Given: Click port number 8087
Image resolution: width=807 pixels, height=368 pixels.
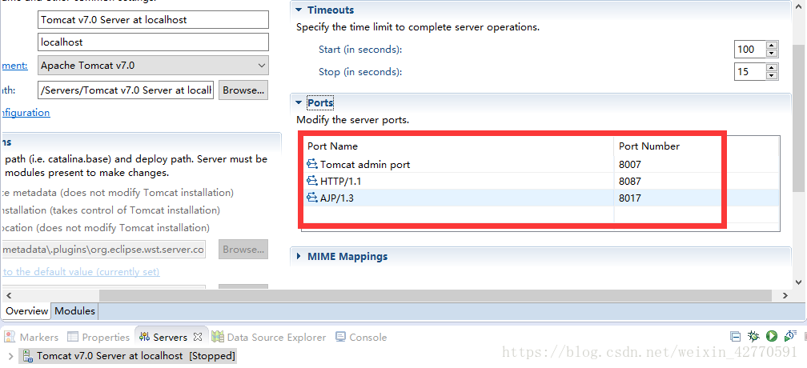Looking at the screenshot, I should [630, 181].
